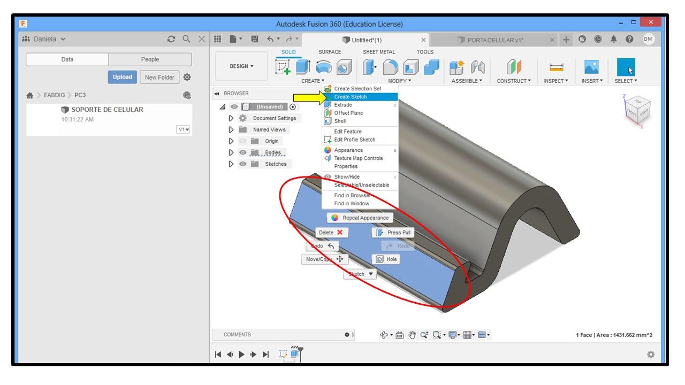Undo using the toolbar arrow icon
The image size is (685, 385).
point(271,39)
